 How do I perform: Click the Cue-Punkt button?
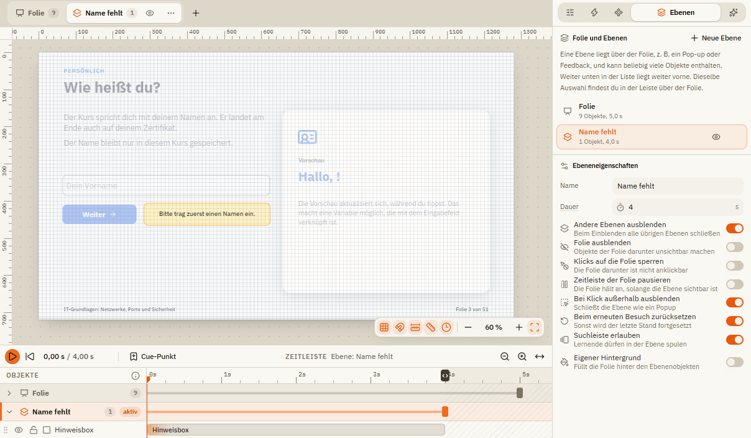(x=153, y=356)
